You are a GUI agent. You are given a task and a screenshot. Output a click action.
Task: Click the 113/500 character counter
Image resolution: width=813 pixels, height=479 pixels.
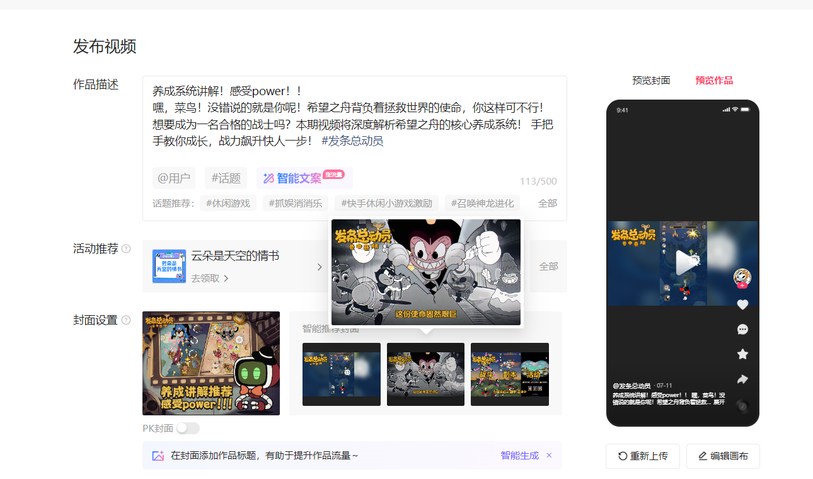[538, 182]
